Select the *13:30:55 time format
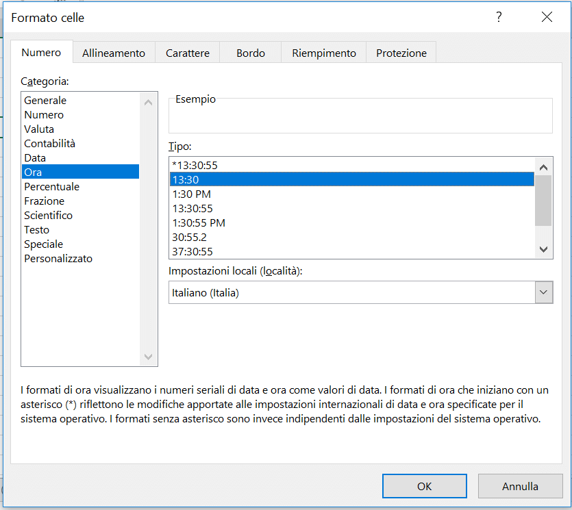Viewport: 572px width, 510px height. click(x=352, y=165)
